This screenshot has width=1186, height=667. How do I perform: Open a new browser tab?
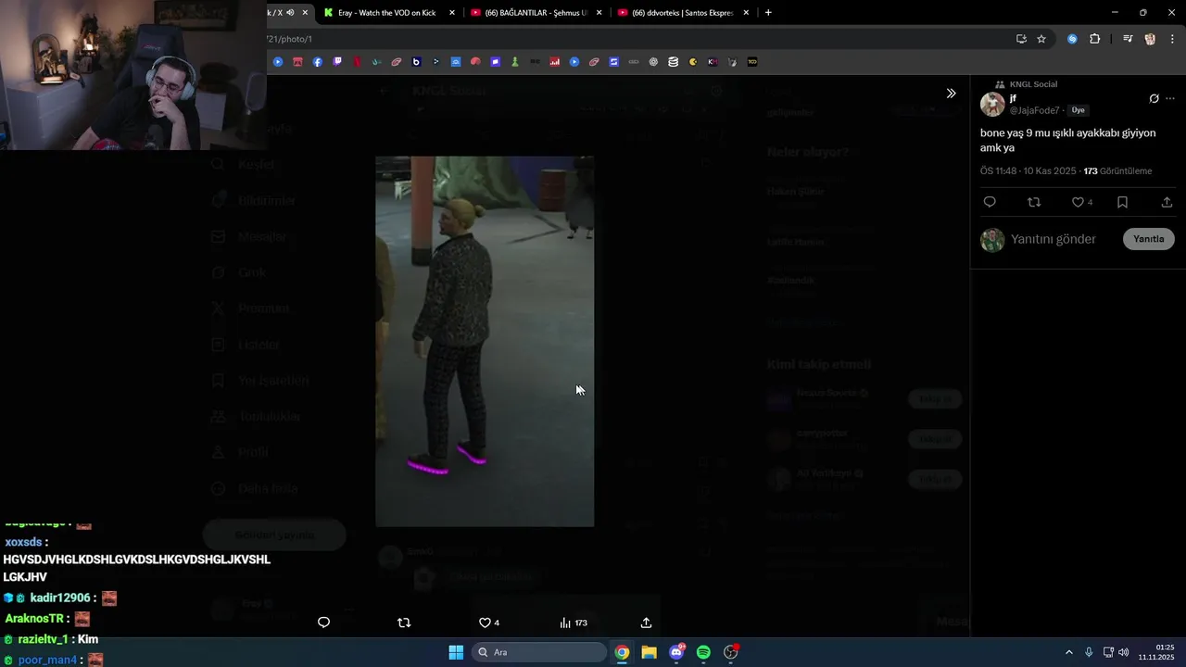point(768,13)
